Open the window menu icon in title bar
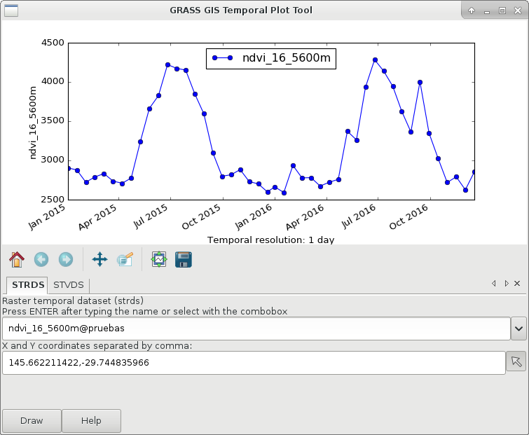 pos(12,11)
